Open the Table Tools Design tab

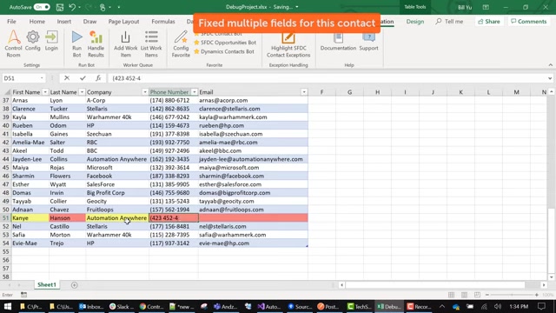415,22
